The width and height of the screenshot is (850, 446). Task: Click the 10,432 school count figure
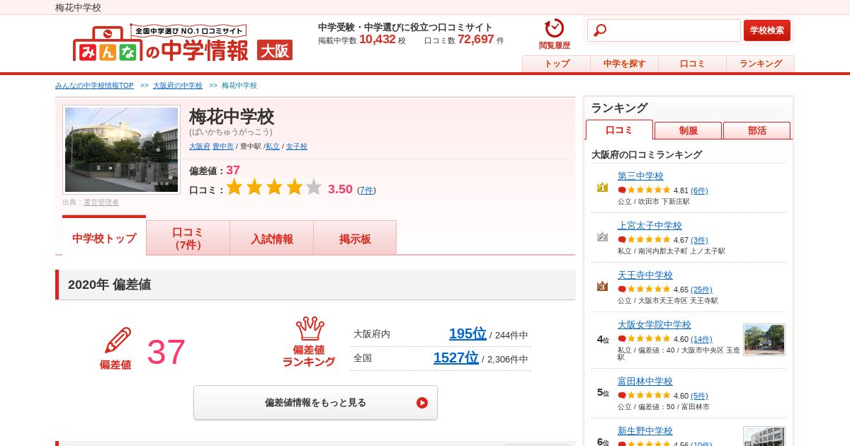[x=377, y=40]
